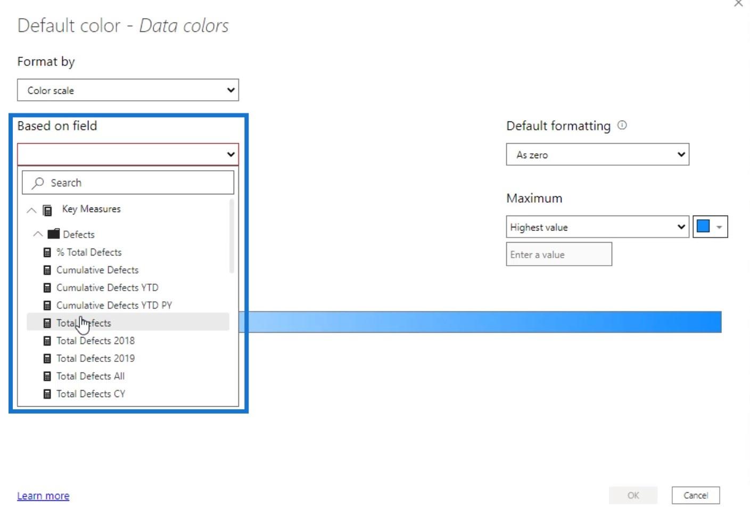Click the Defects folder icon
Image resolution: width=750 pixels, height=519 pixels.
pyautogui.click(x=53, y=234)
